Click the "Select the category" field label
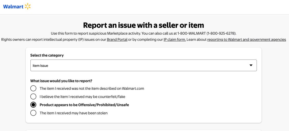 tap(47, 55)
